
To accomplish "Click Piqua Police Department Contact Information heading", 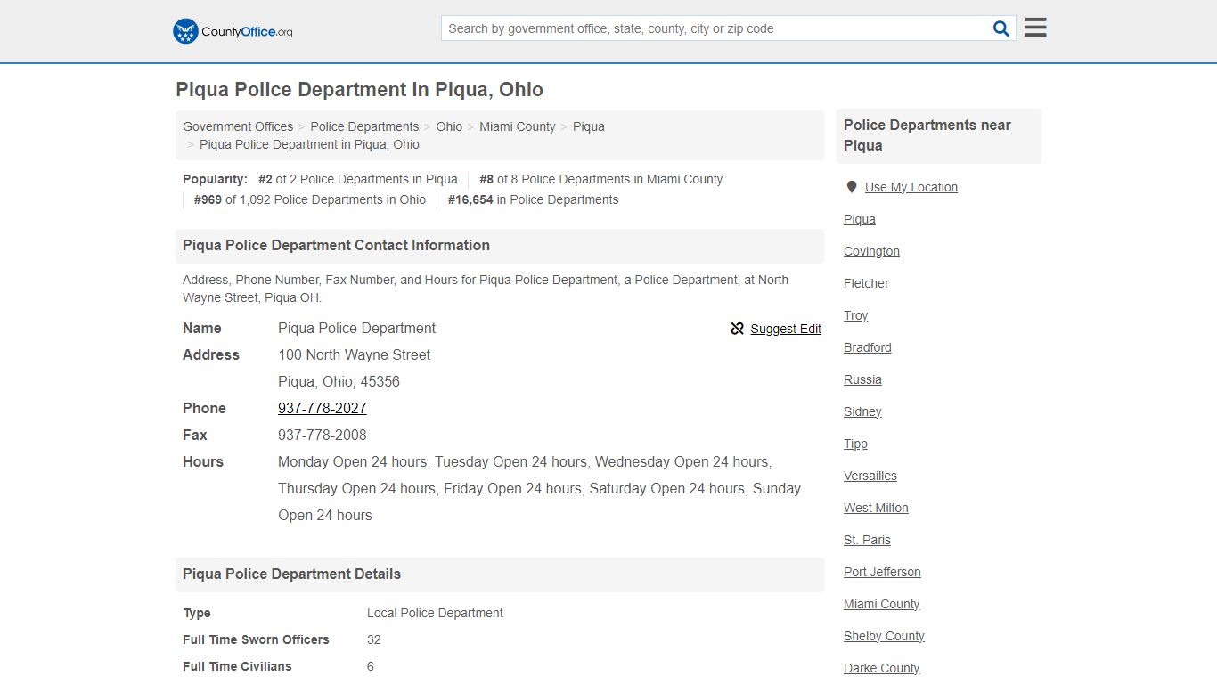I will click(x=336, y=246).
